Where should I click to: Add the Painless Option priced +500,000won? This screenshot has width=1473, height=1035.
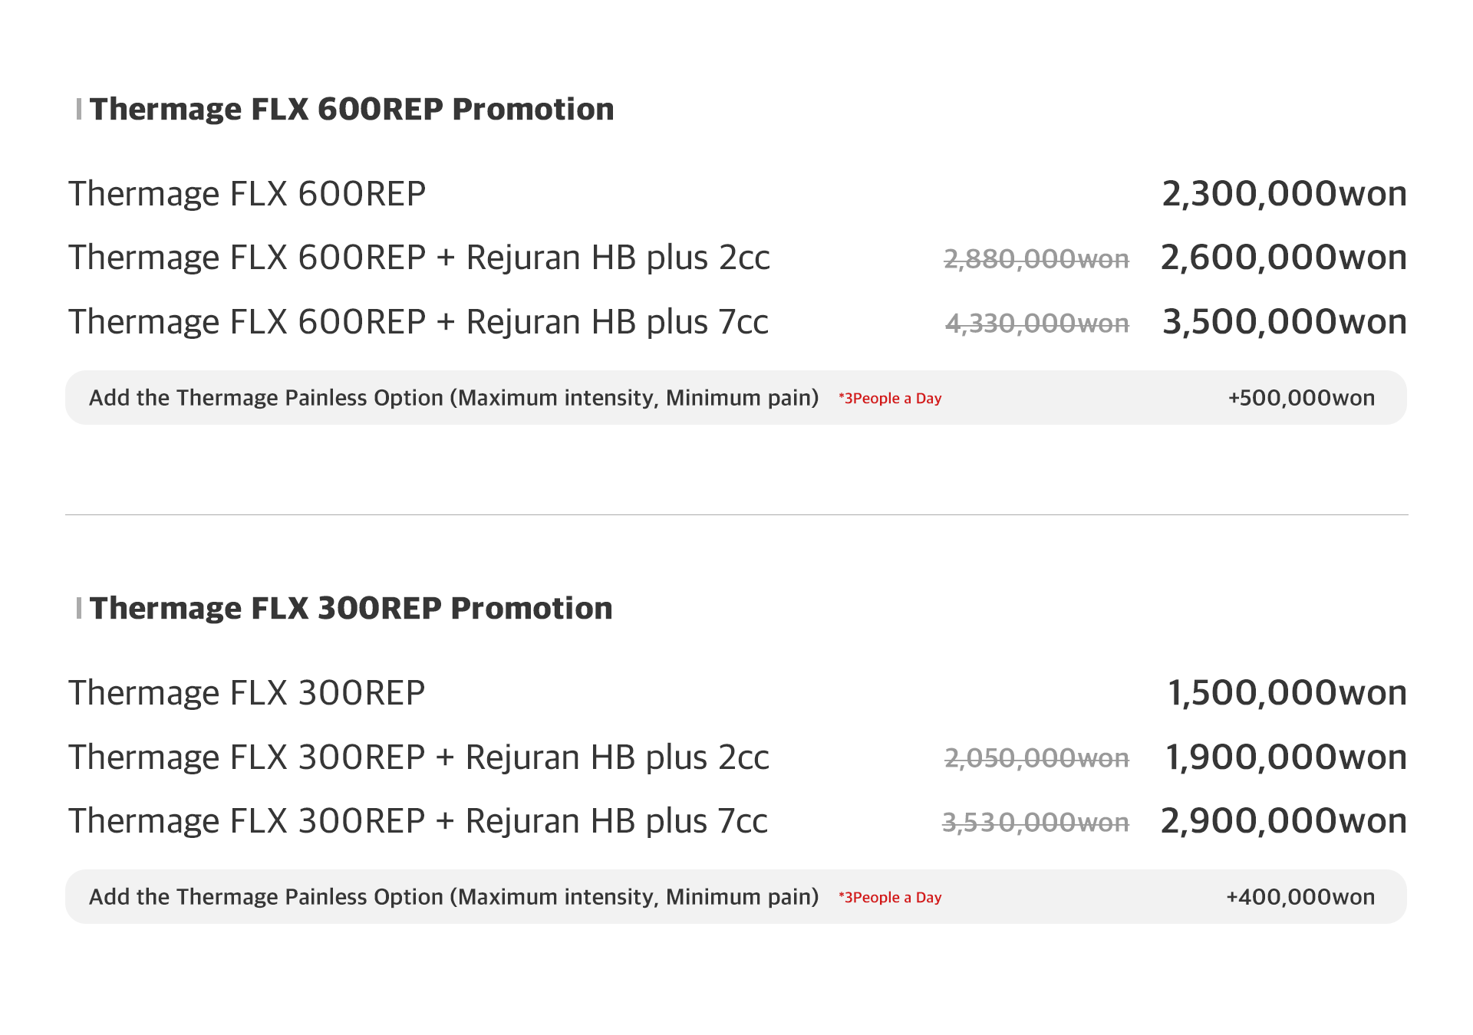coord(453,398)
